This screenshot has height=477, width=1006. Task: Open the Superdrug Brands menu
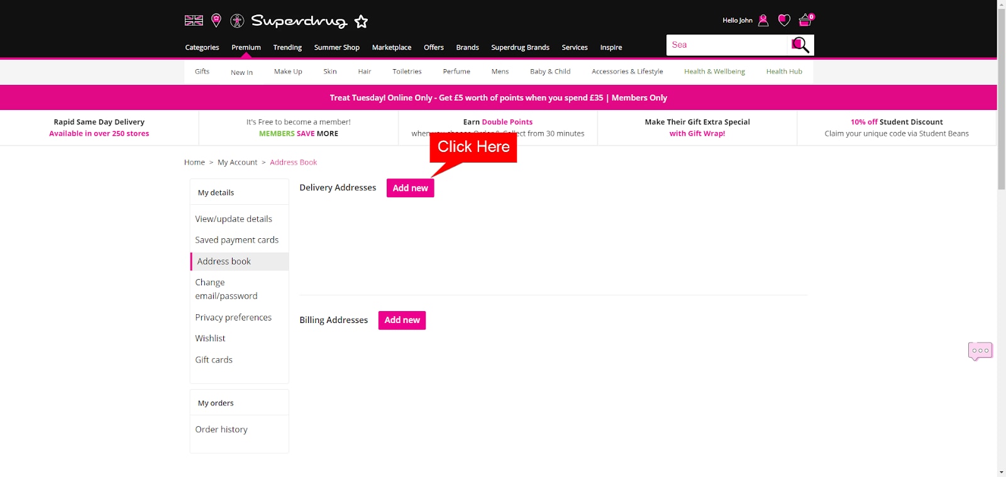pos(520,47)
